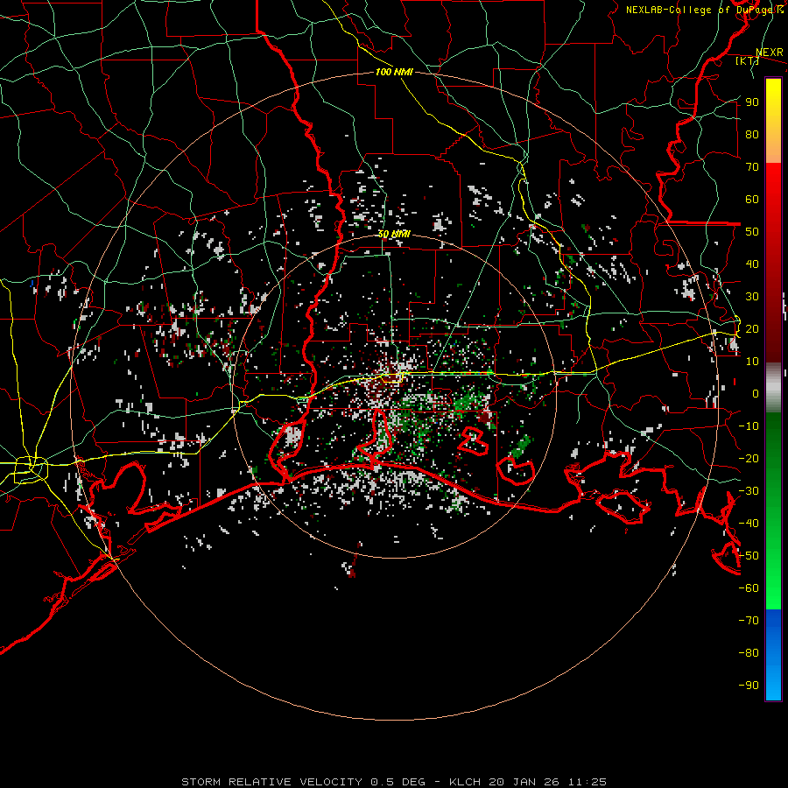This screenshot has height=788, width=788.
Task: Pick the dark green segment near -20 knots
Action: tap(773, 447)
